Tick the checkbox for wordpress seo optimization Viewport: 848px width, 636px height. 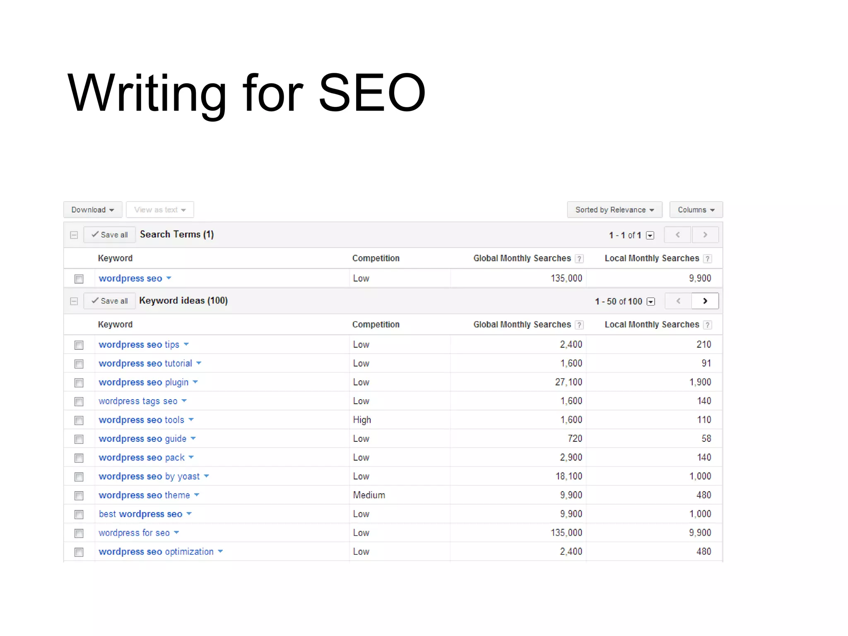(x=79, y=552)
